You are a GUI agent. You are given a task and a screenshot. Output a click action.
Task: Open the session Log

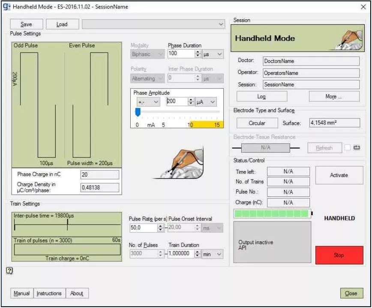tap(261, 97)
